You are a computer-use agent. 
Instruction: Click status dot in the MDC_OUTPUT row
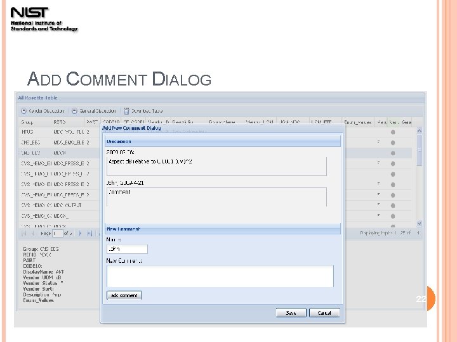coord(393,206)
